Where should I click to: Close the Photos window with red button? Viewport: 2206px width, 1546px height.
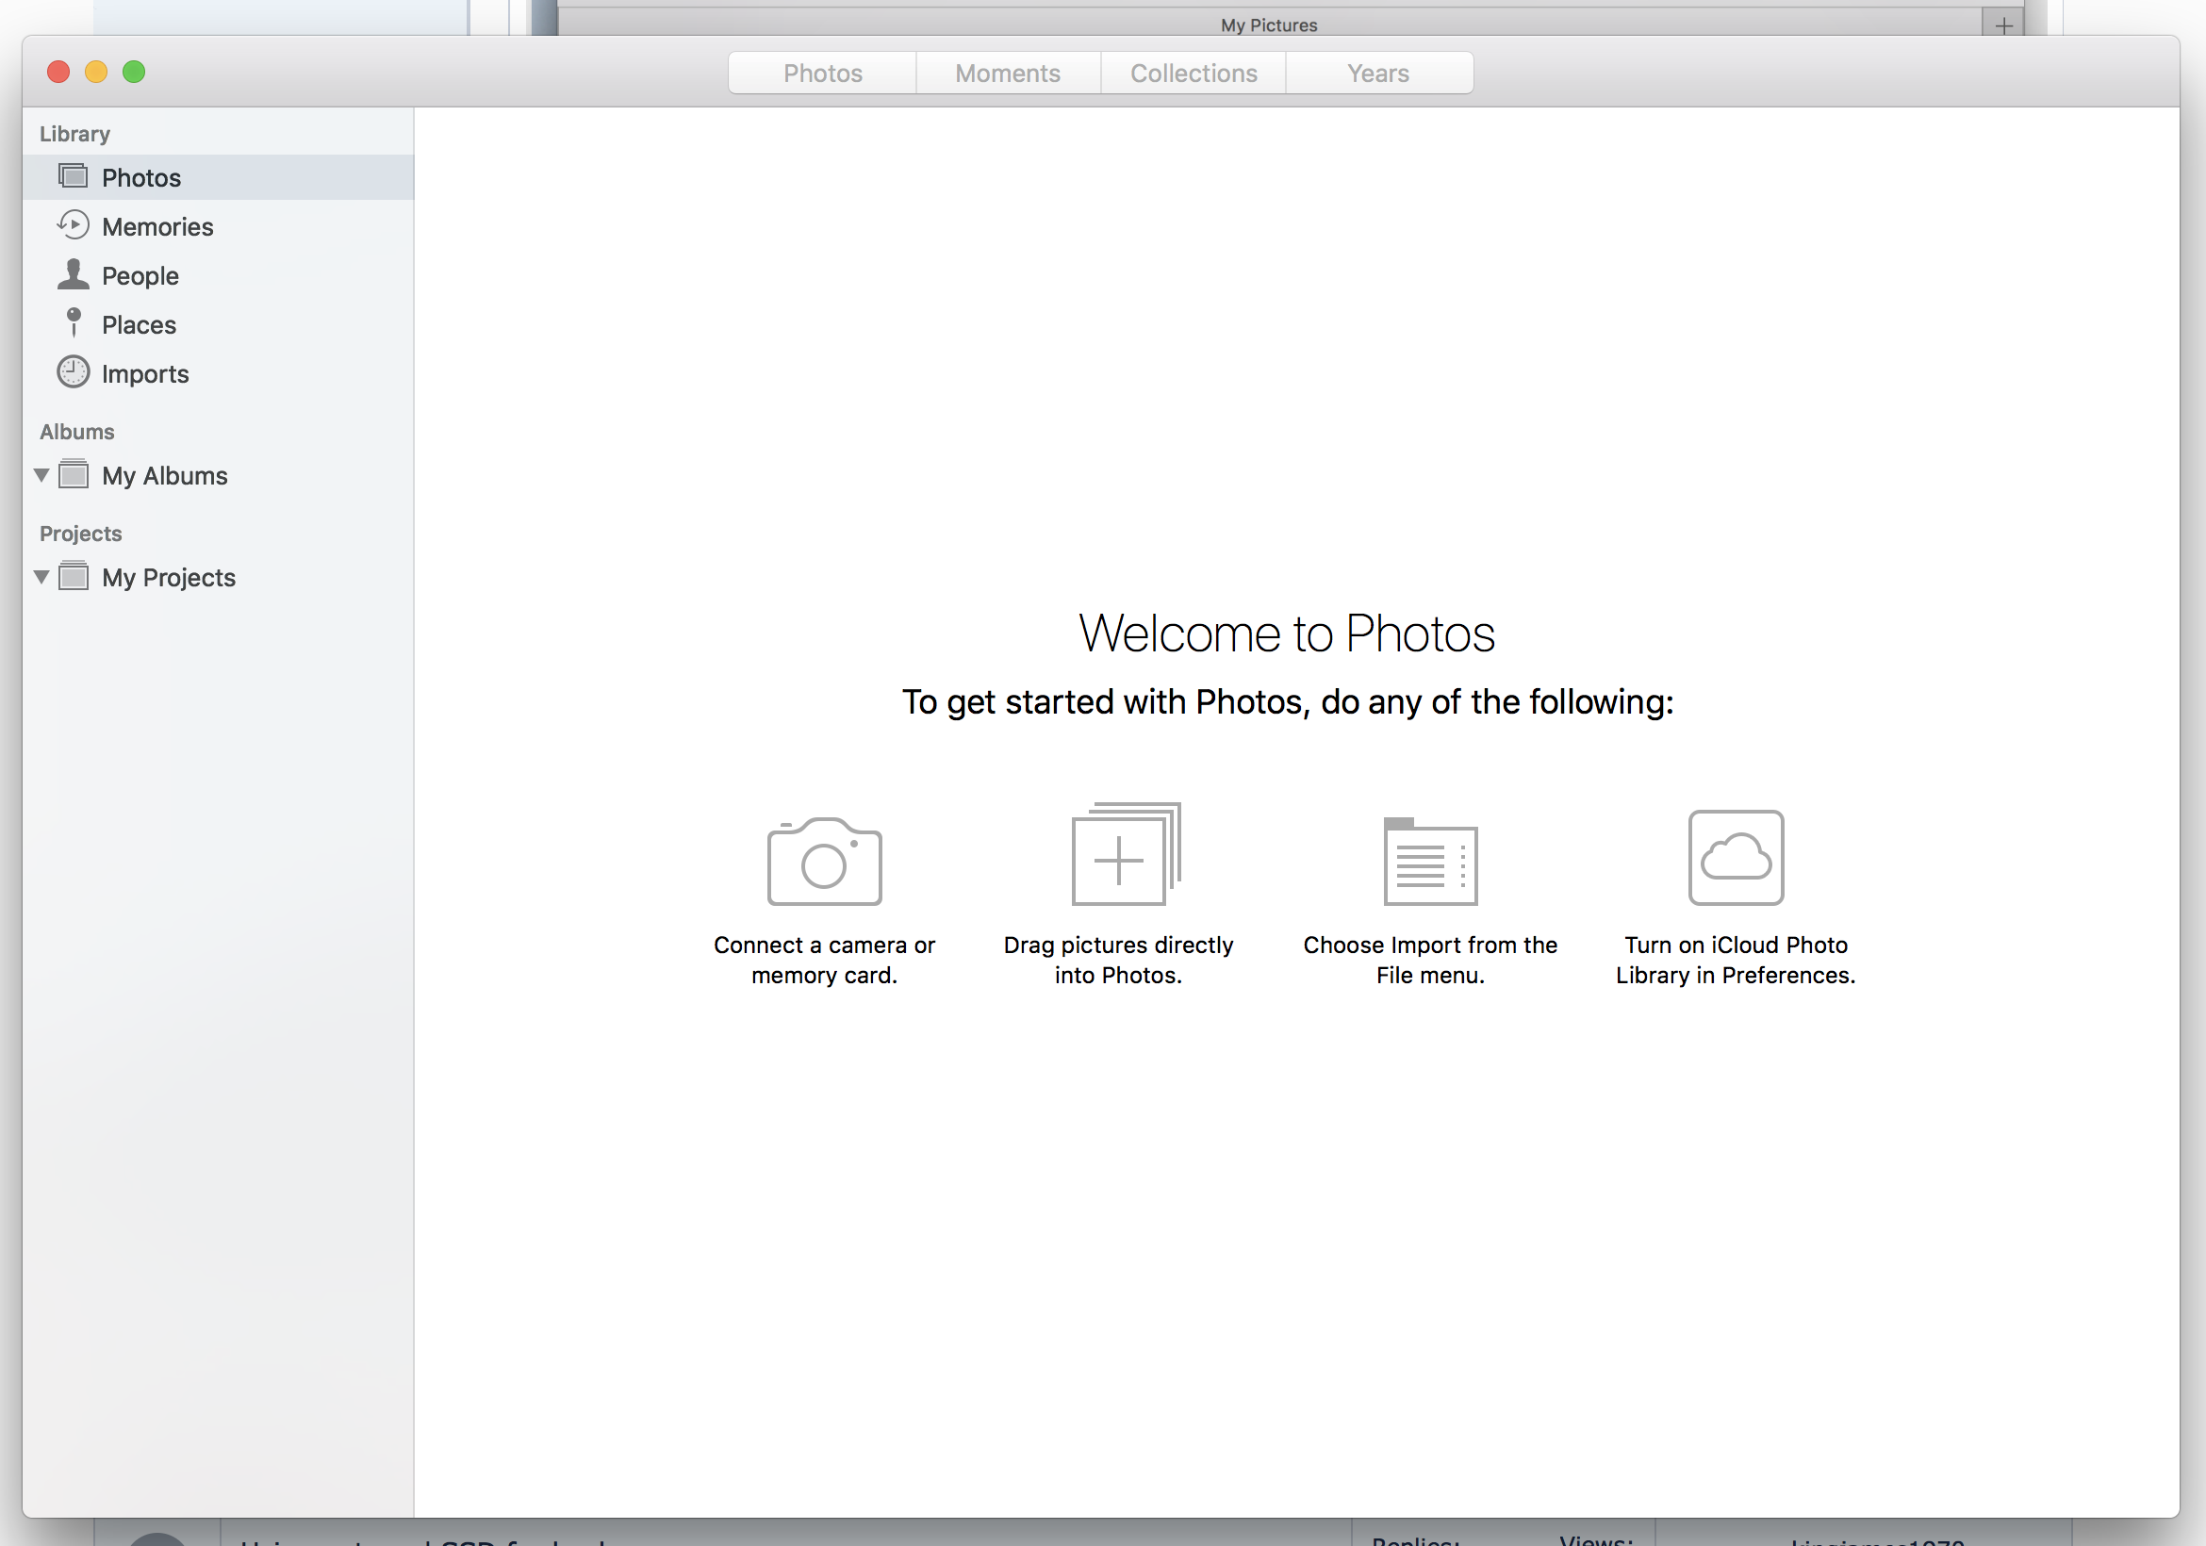tap(58, 72)
